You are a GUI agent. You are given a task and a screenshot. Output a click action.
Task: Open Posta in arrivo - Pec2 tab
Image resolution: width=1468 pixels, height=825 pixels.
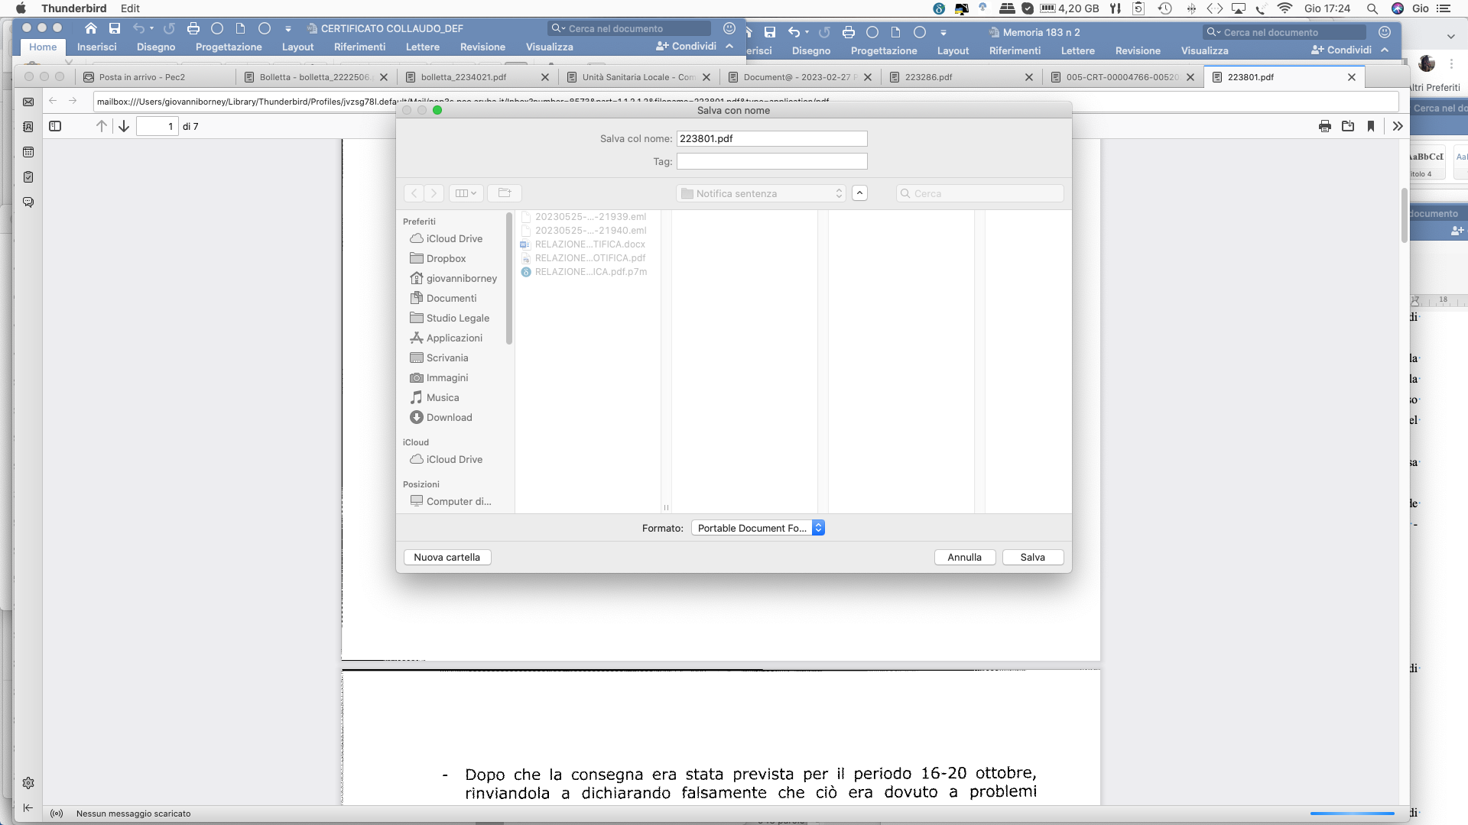click(x=142, y=77)
